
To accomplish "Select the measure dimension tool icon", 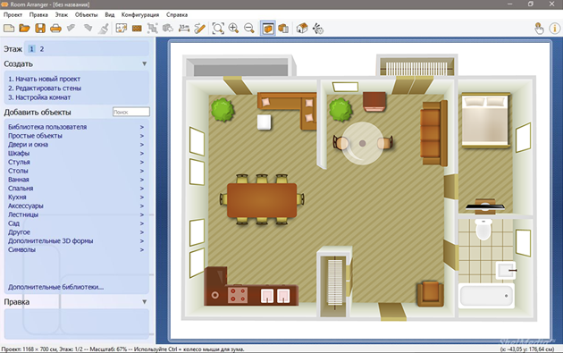I will (x=184, y=28).
